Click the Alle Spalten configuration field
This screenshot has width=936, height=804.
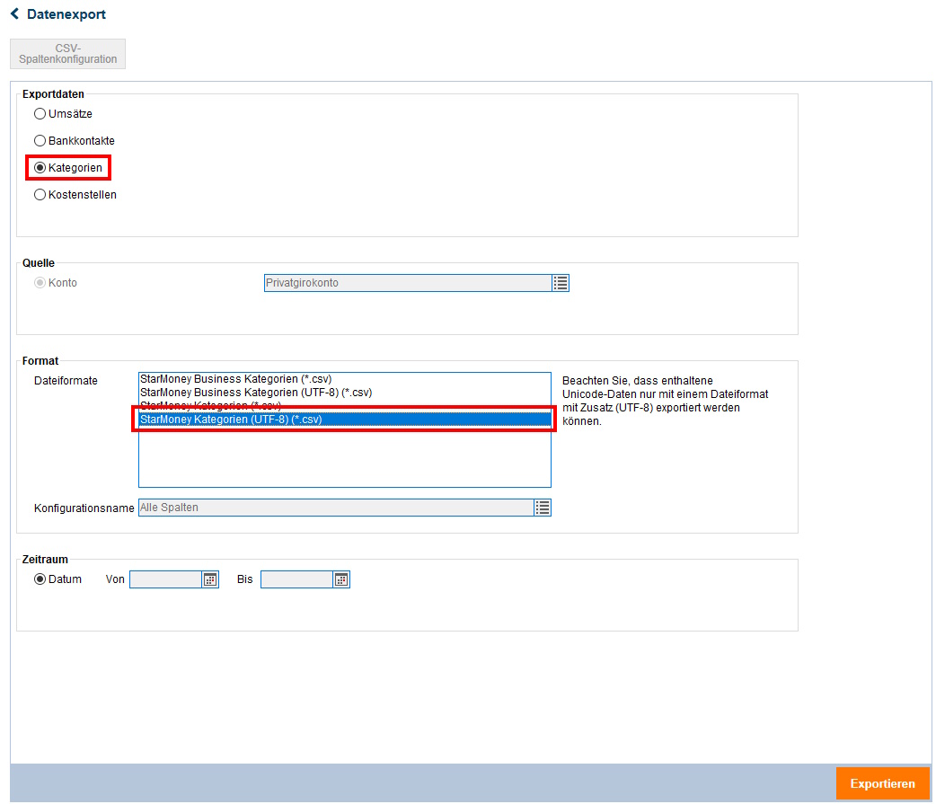(335, 508)
